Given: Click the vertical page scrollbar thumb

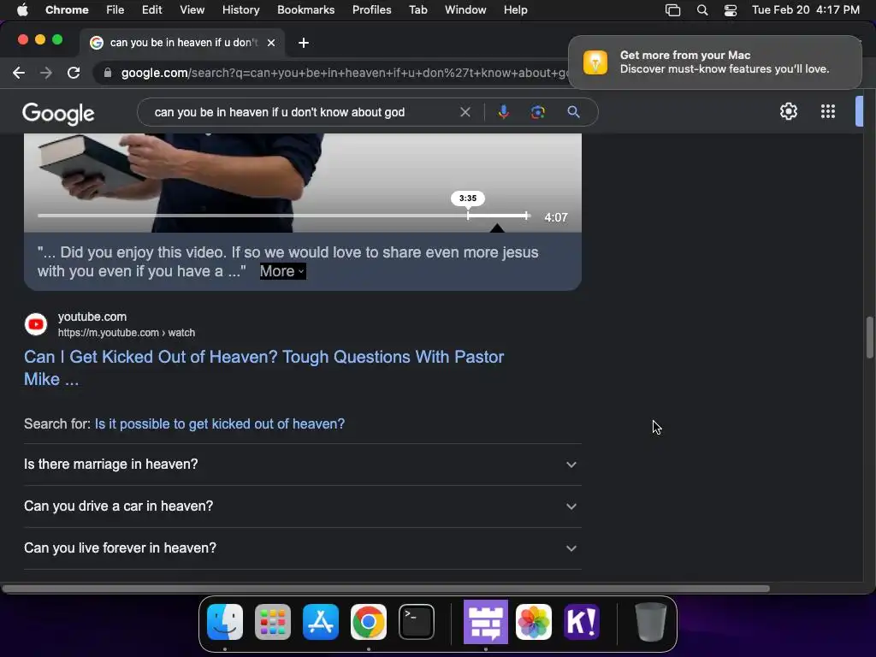Looking at the screenshot, I should click(869, 337).
